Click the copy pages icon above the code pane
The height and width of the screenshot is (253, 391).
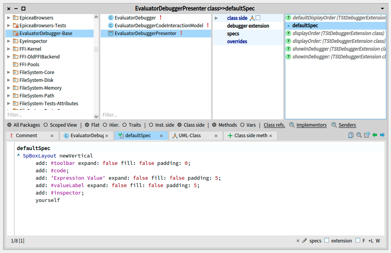pyautogui.click(x=351, y=135)
